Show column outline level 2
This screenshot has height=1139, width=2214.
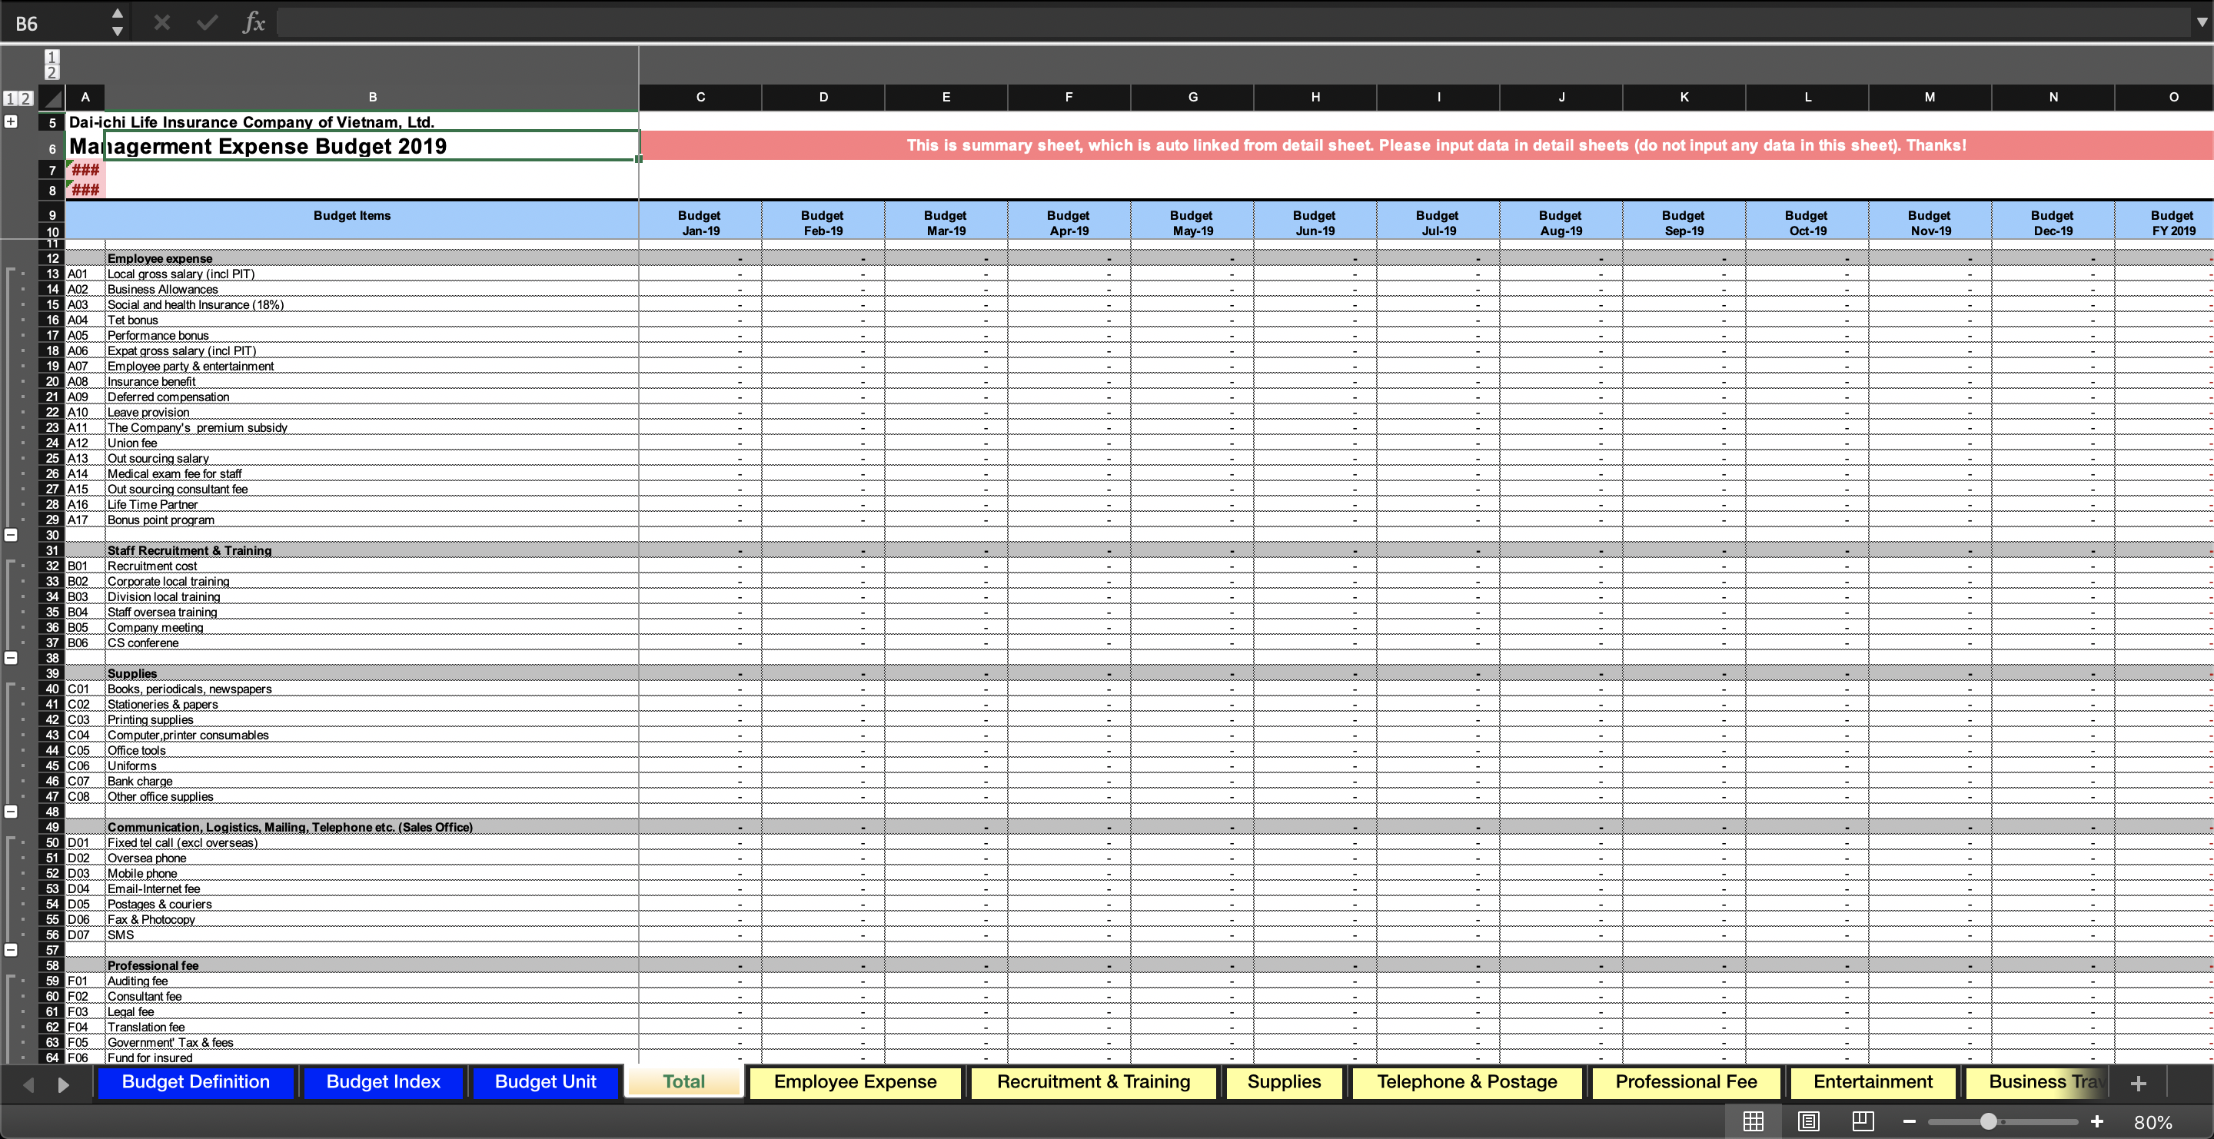click(52, 73)
